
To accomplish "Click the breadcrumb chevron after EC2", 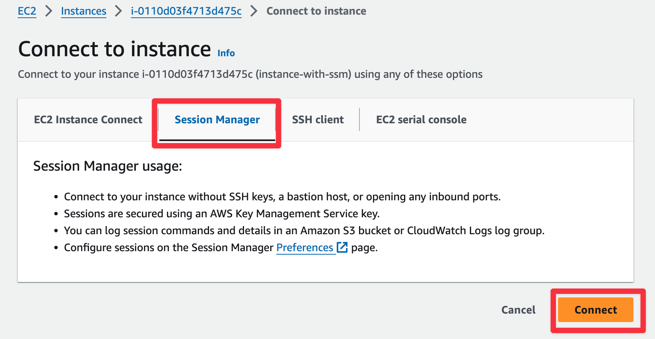I will (x=48, y=11).
